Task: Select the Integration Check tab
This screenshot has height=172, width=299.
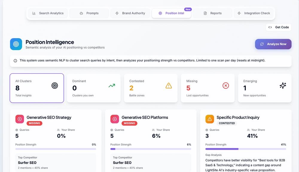Action: 254,13
